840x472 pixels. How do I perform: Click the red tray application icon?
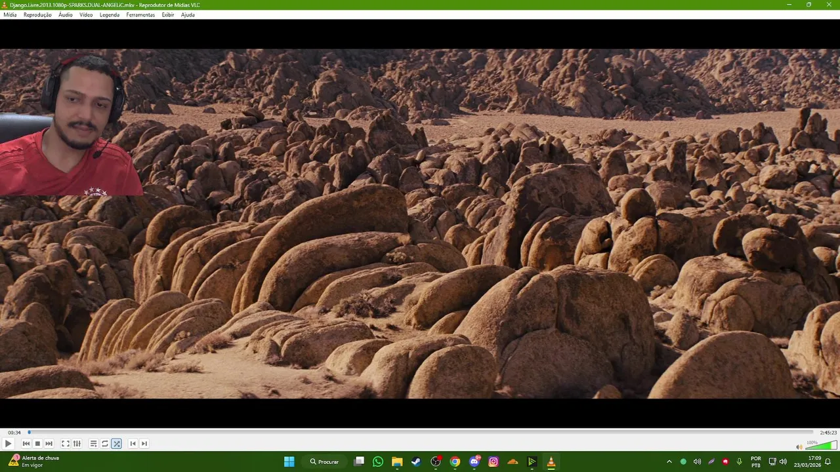725,462
